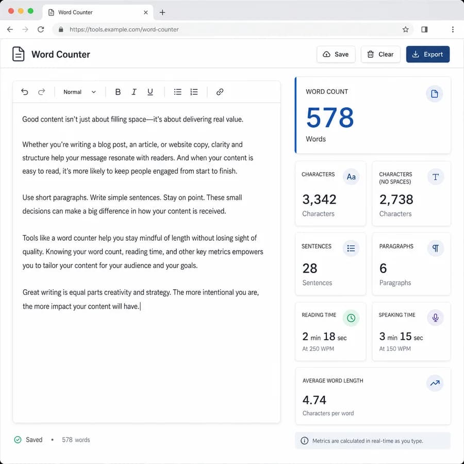This screenshot has height=464, width=464.
Task: Click the '4.74' average word length value
Action: tap(314, 400)
